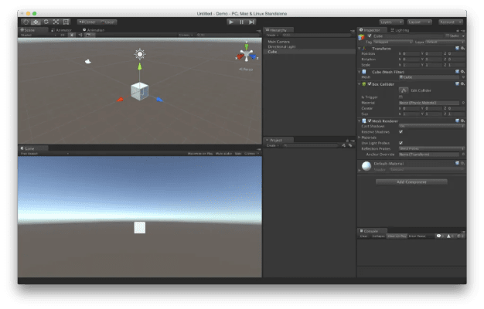Image resolution: width=484 pixels, height=309 pixels.
Task: Select Main Camera in Hierarchy
Action: point(278,41)
